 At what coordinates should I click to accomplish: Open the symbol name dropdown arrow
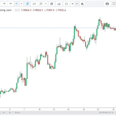(13, 10)
